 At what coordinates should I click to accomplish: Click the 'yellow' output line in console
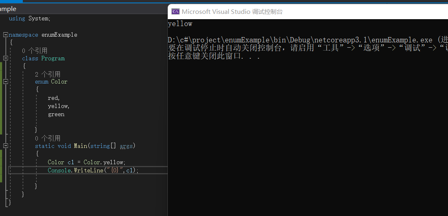point(180,24)
